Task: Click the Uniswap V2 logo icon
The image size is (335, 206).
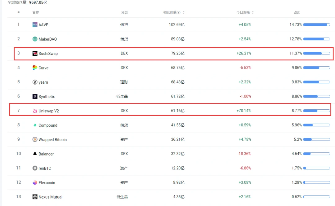Action: 35,111
